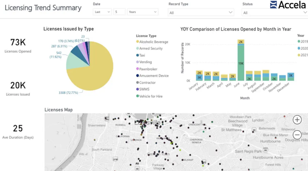Click the date number input field showing 5
The image size is (308, 171).
click(119, 12)
